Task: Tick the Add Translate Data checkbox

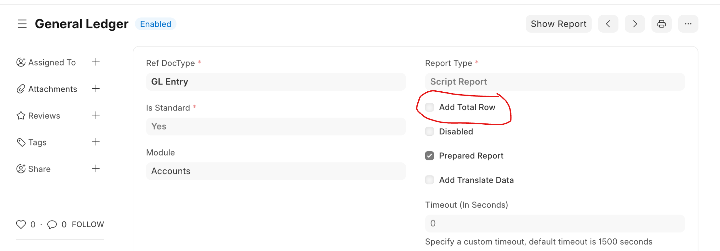Action: tap(429, 180)
